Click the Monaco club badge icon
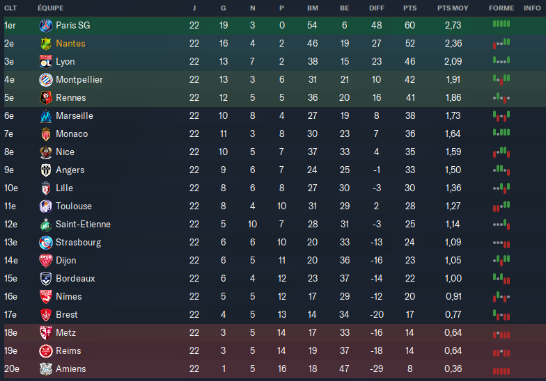Image resolution: width=546 pixels, height=381 pixels. click(x=46, y=134)
